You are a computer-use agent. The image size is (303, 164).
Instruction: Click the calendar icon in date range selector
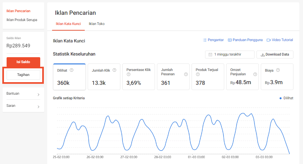pyautogui.click(x=210, y=55)
